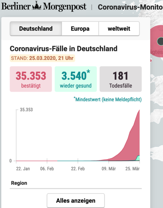This screenshot has height=208, width=163.
Task: Click the 181 Todesfälle grey box
Action: [x=121, y=79]
